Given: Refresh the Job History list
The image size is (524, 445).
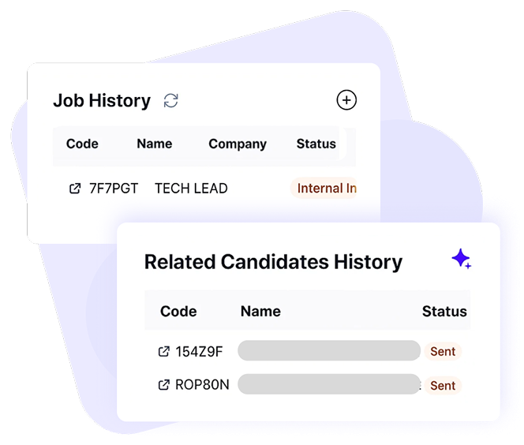Looking at the screenshot, I should tap(170, 100).
